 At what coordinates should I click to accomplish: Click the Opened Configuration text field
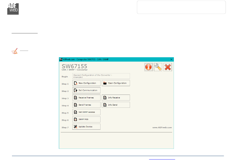pyautogui.click(x=101, y=76)
